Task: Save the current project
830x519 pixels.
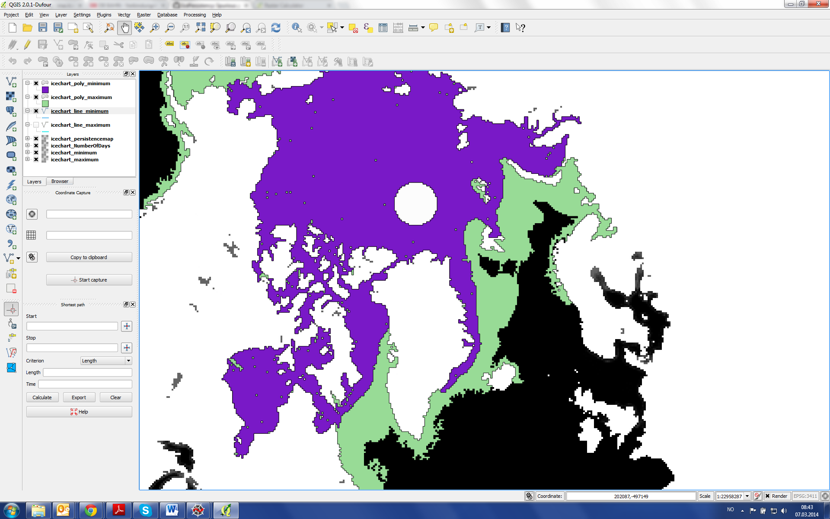Action: pos(42,28)
